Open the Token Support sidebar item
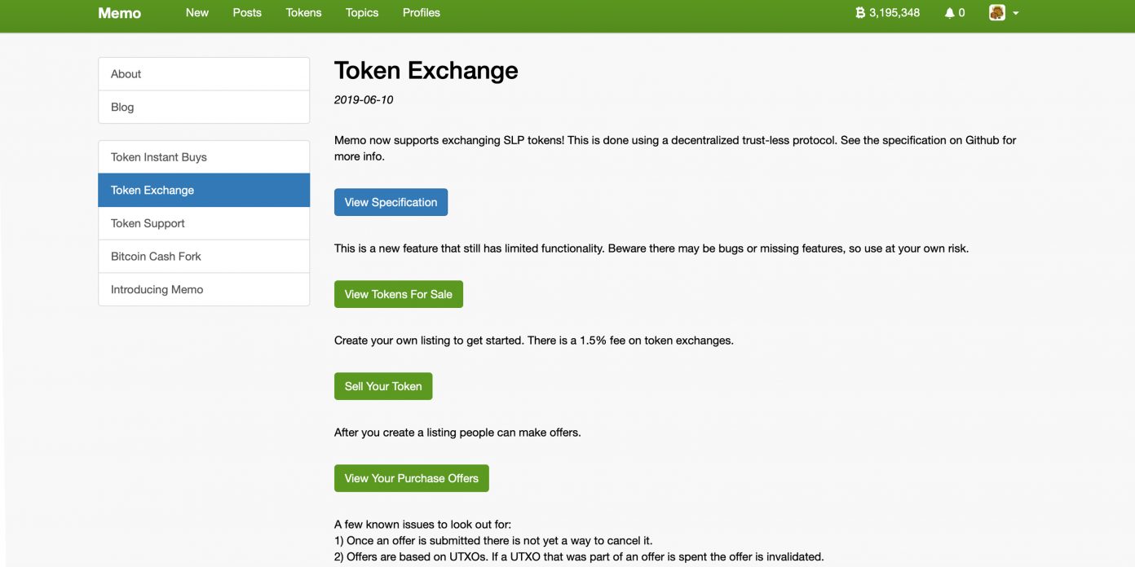 click(x=204, y=223)
